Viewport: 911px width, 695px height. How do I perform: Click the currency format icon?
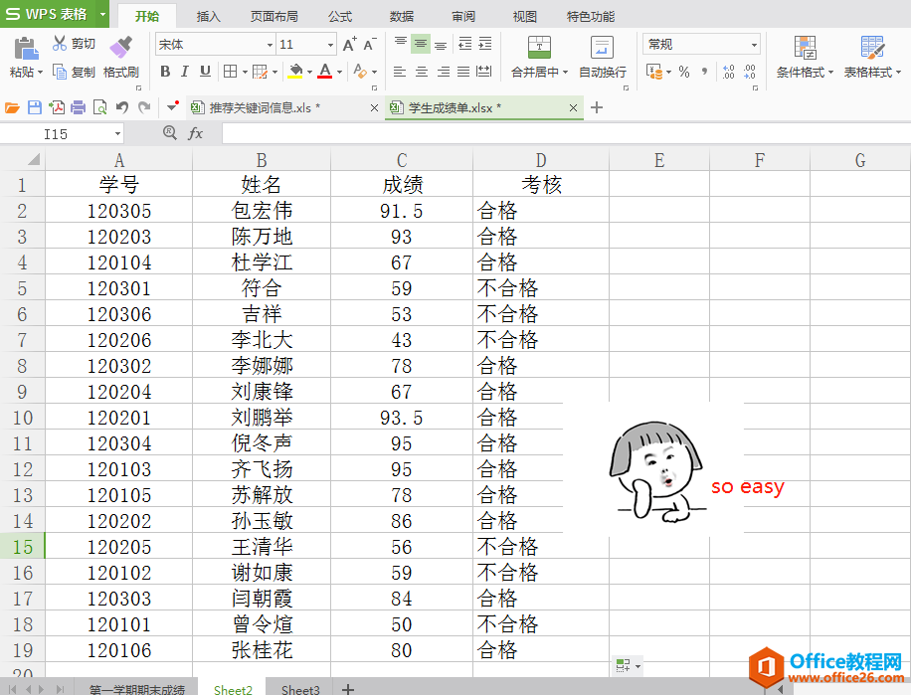(x=654, y=72)
